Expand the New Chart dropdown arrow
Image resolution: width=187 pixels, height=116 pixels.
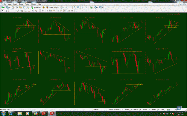(x=5, y=7)
